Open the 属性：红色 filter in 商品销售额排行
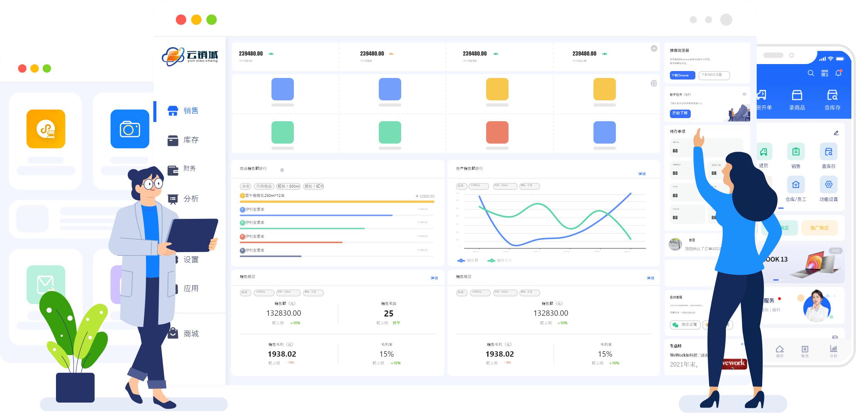Image resolution: width=856 pixels, height=413 pixels. (x=314, y=186)
